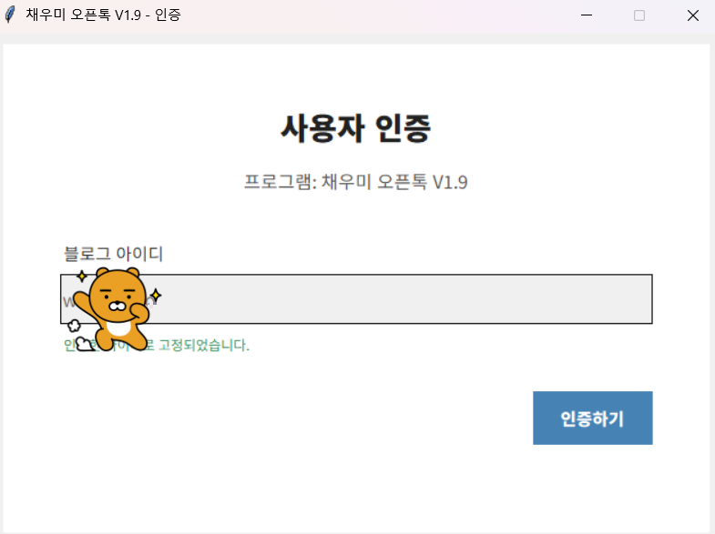Minimize the 채우미 오픈톡 window
715x534 pixels.
(x=587, y=15)
